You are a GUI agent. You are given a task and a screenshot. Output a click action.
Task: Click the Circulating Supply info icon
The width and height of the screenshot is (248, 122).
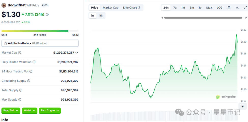(29, 81)
